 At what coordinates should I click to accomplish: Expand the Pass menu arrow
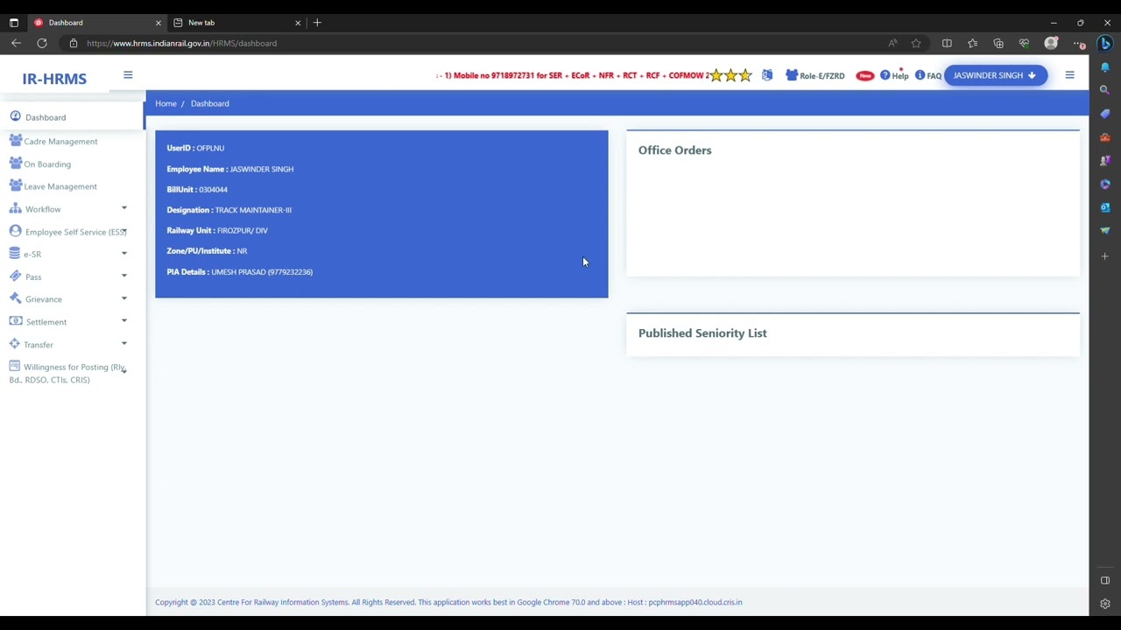pos(123,276)
